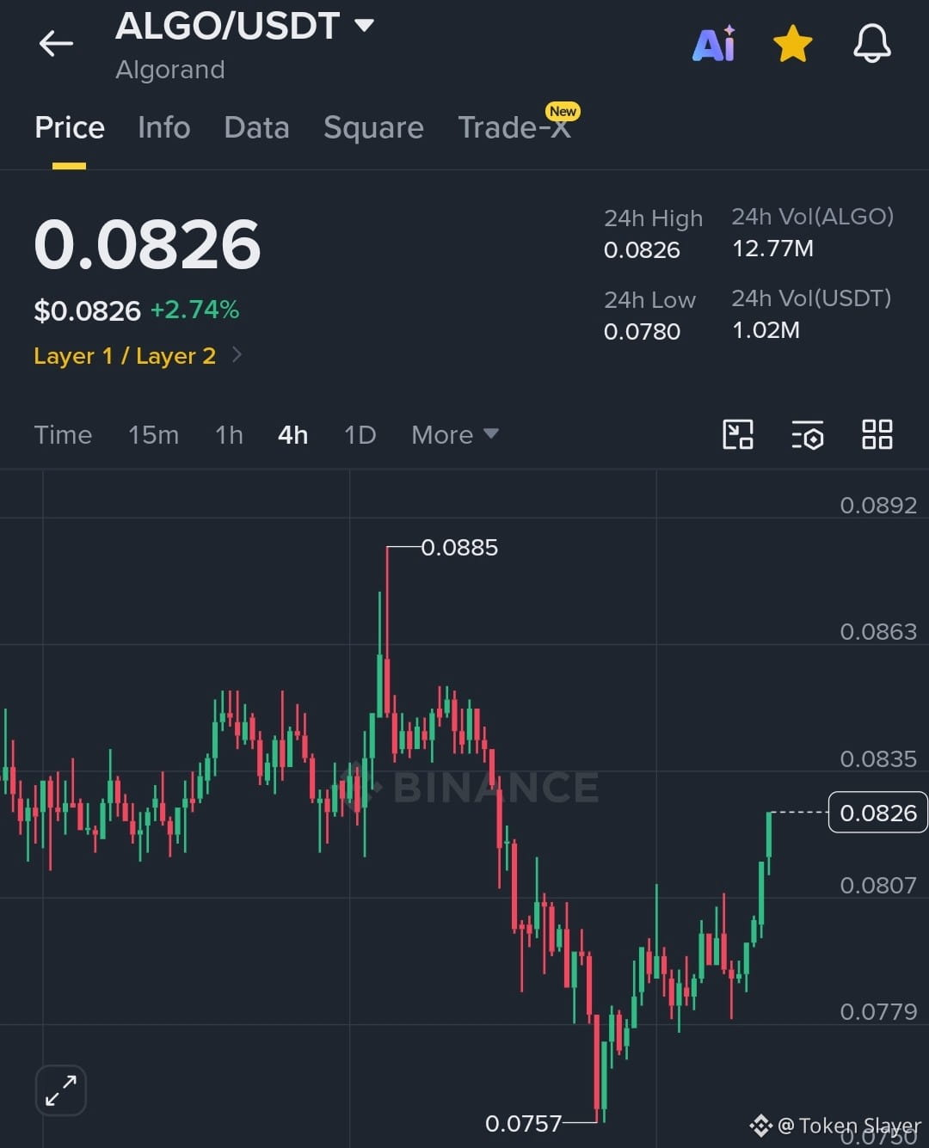
Task: Select the 1D chart interval
Action: (360, 435)
